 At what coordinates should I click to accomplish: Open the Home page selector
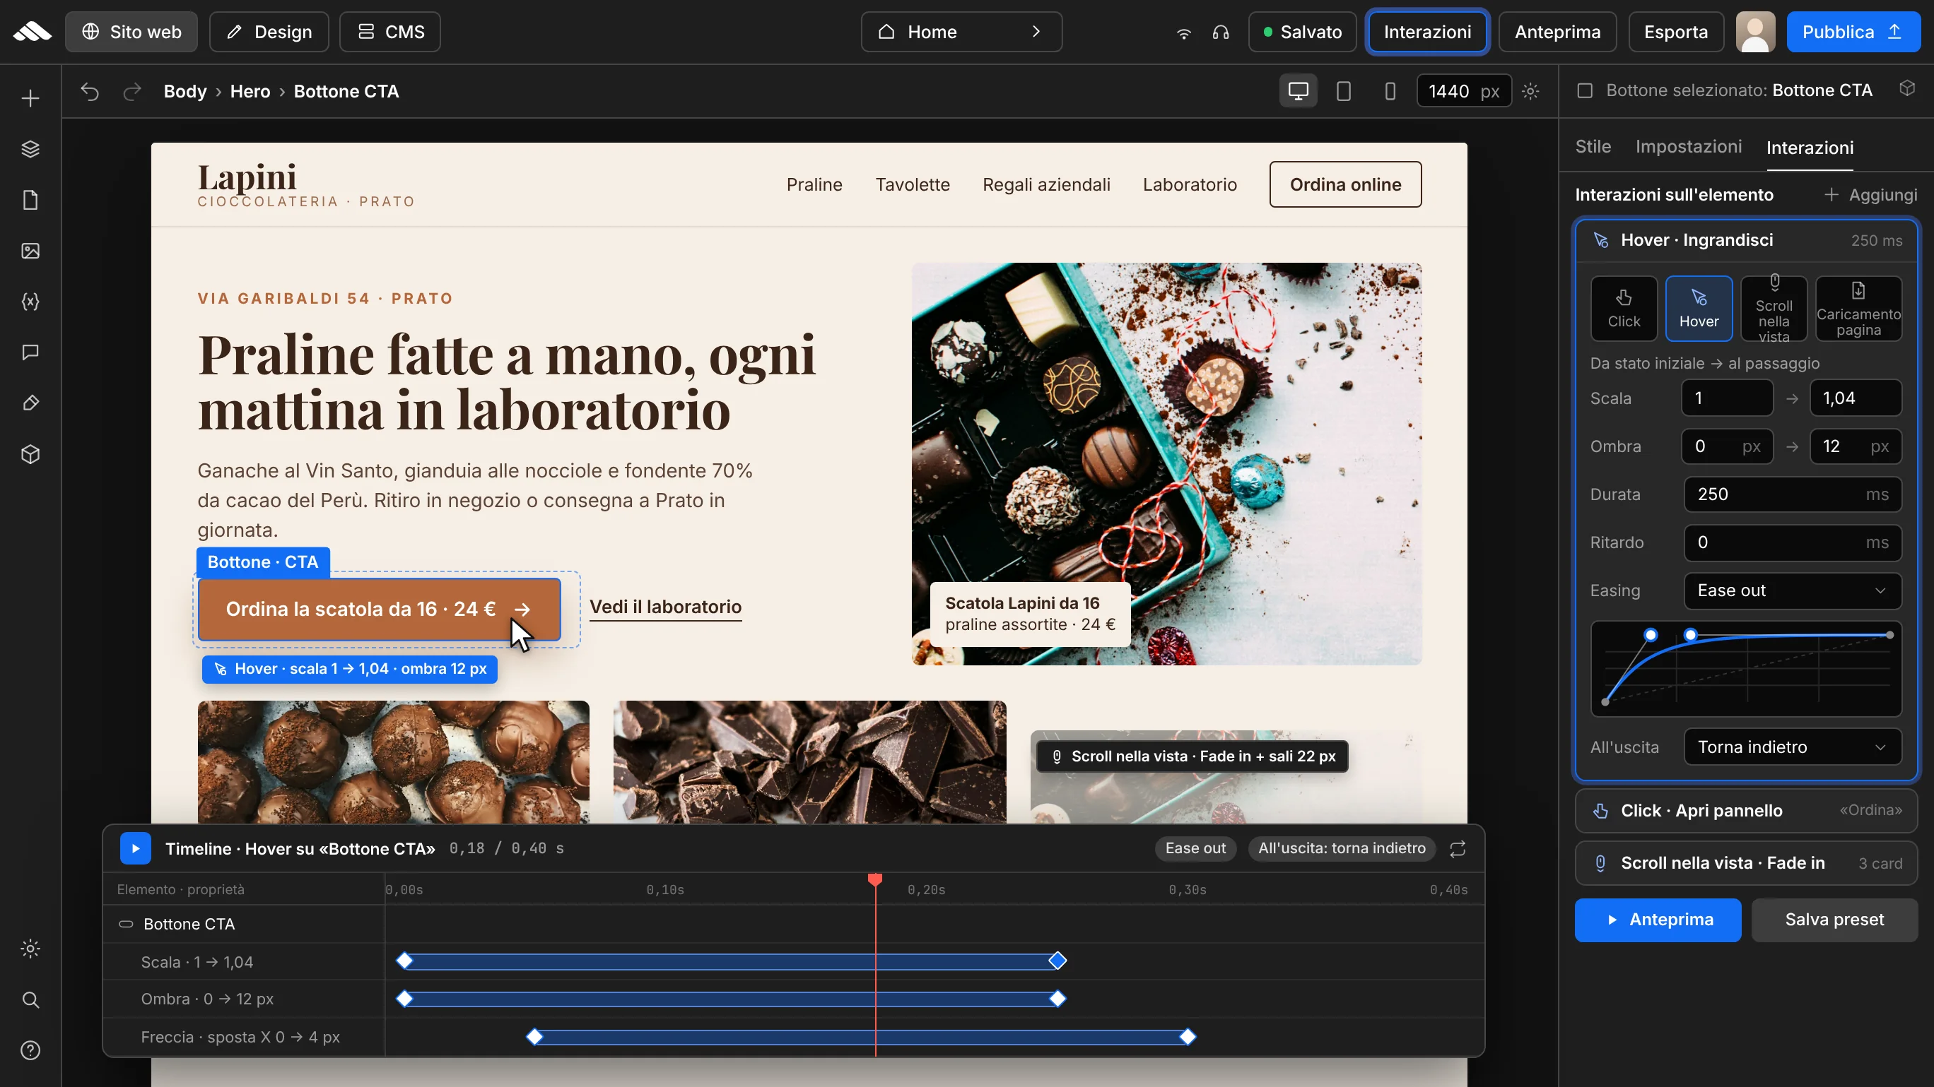pyautogui.click(x=961, y=32)
